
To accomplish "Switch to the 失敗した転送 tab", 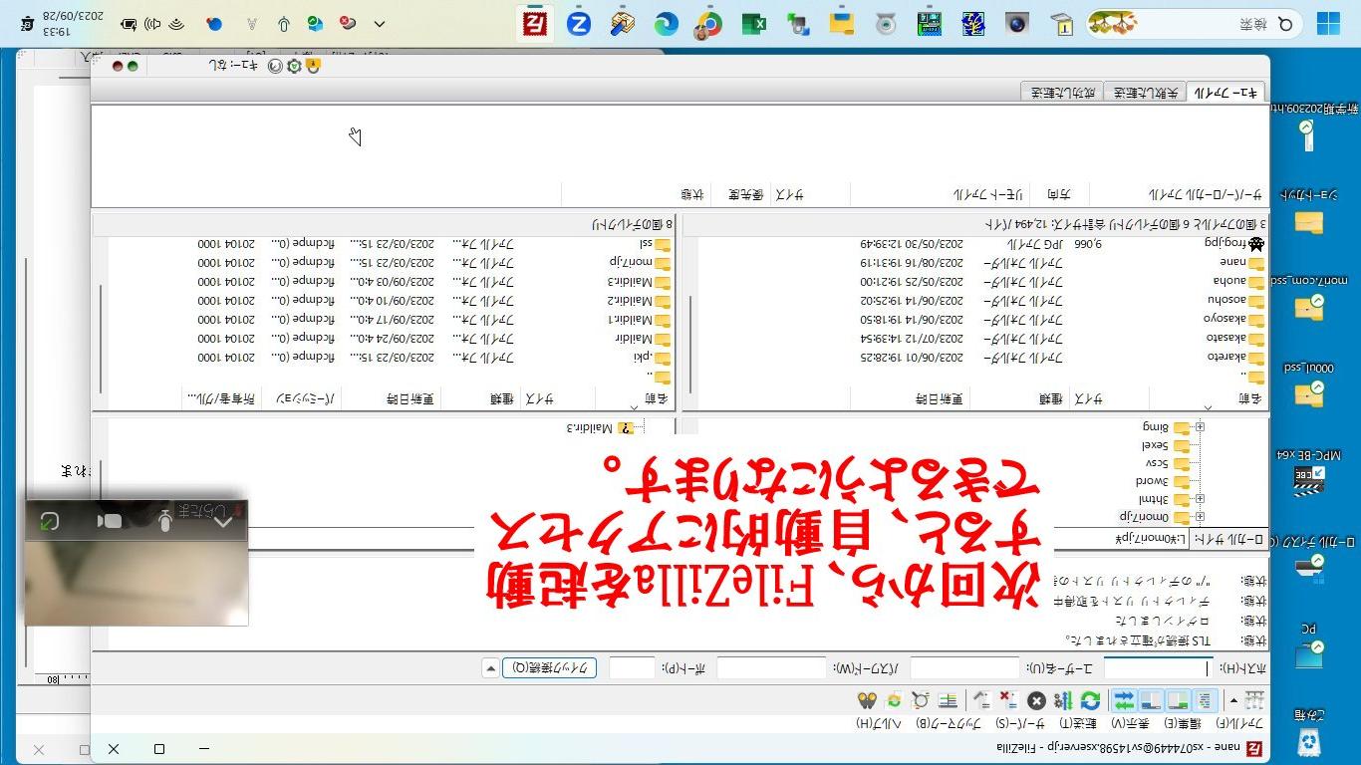I will click(x=1145, y=92).
